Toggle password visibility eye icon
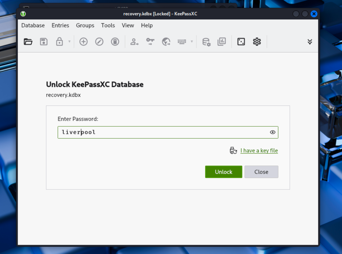Image resolution: width=342 pixels, height=254 pixels. coord(272,132)
